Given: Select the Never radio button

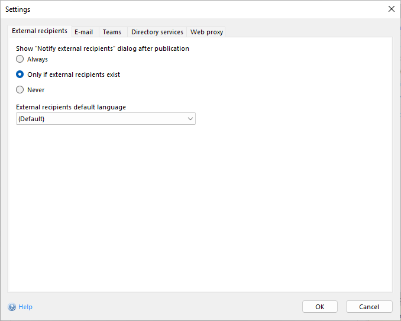Looking at the screenshot, I should pos(20,90).
